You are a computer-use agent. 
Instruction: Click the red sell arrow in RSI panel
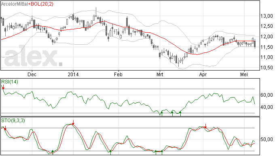[x=3, y=87]
